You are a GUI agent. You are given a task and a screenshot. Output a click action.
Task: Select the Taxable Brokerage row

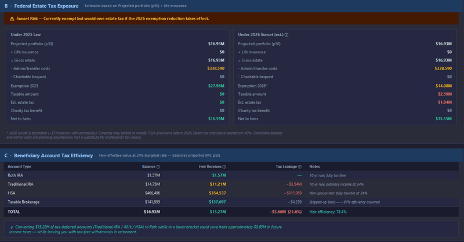(23, 202)
